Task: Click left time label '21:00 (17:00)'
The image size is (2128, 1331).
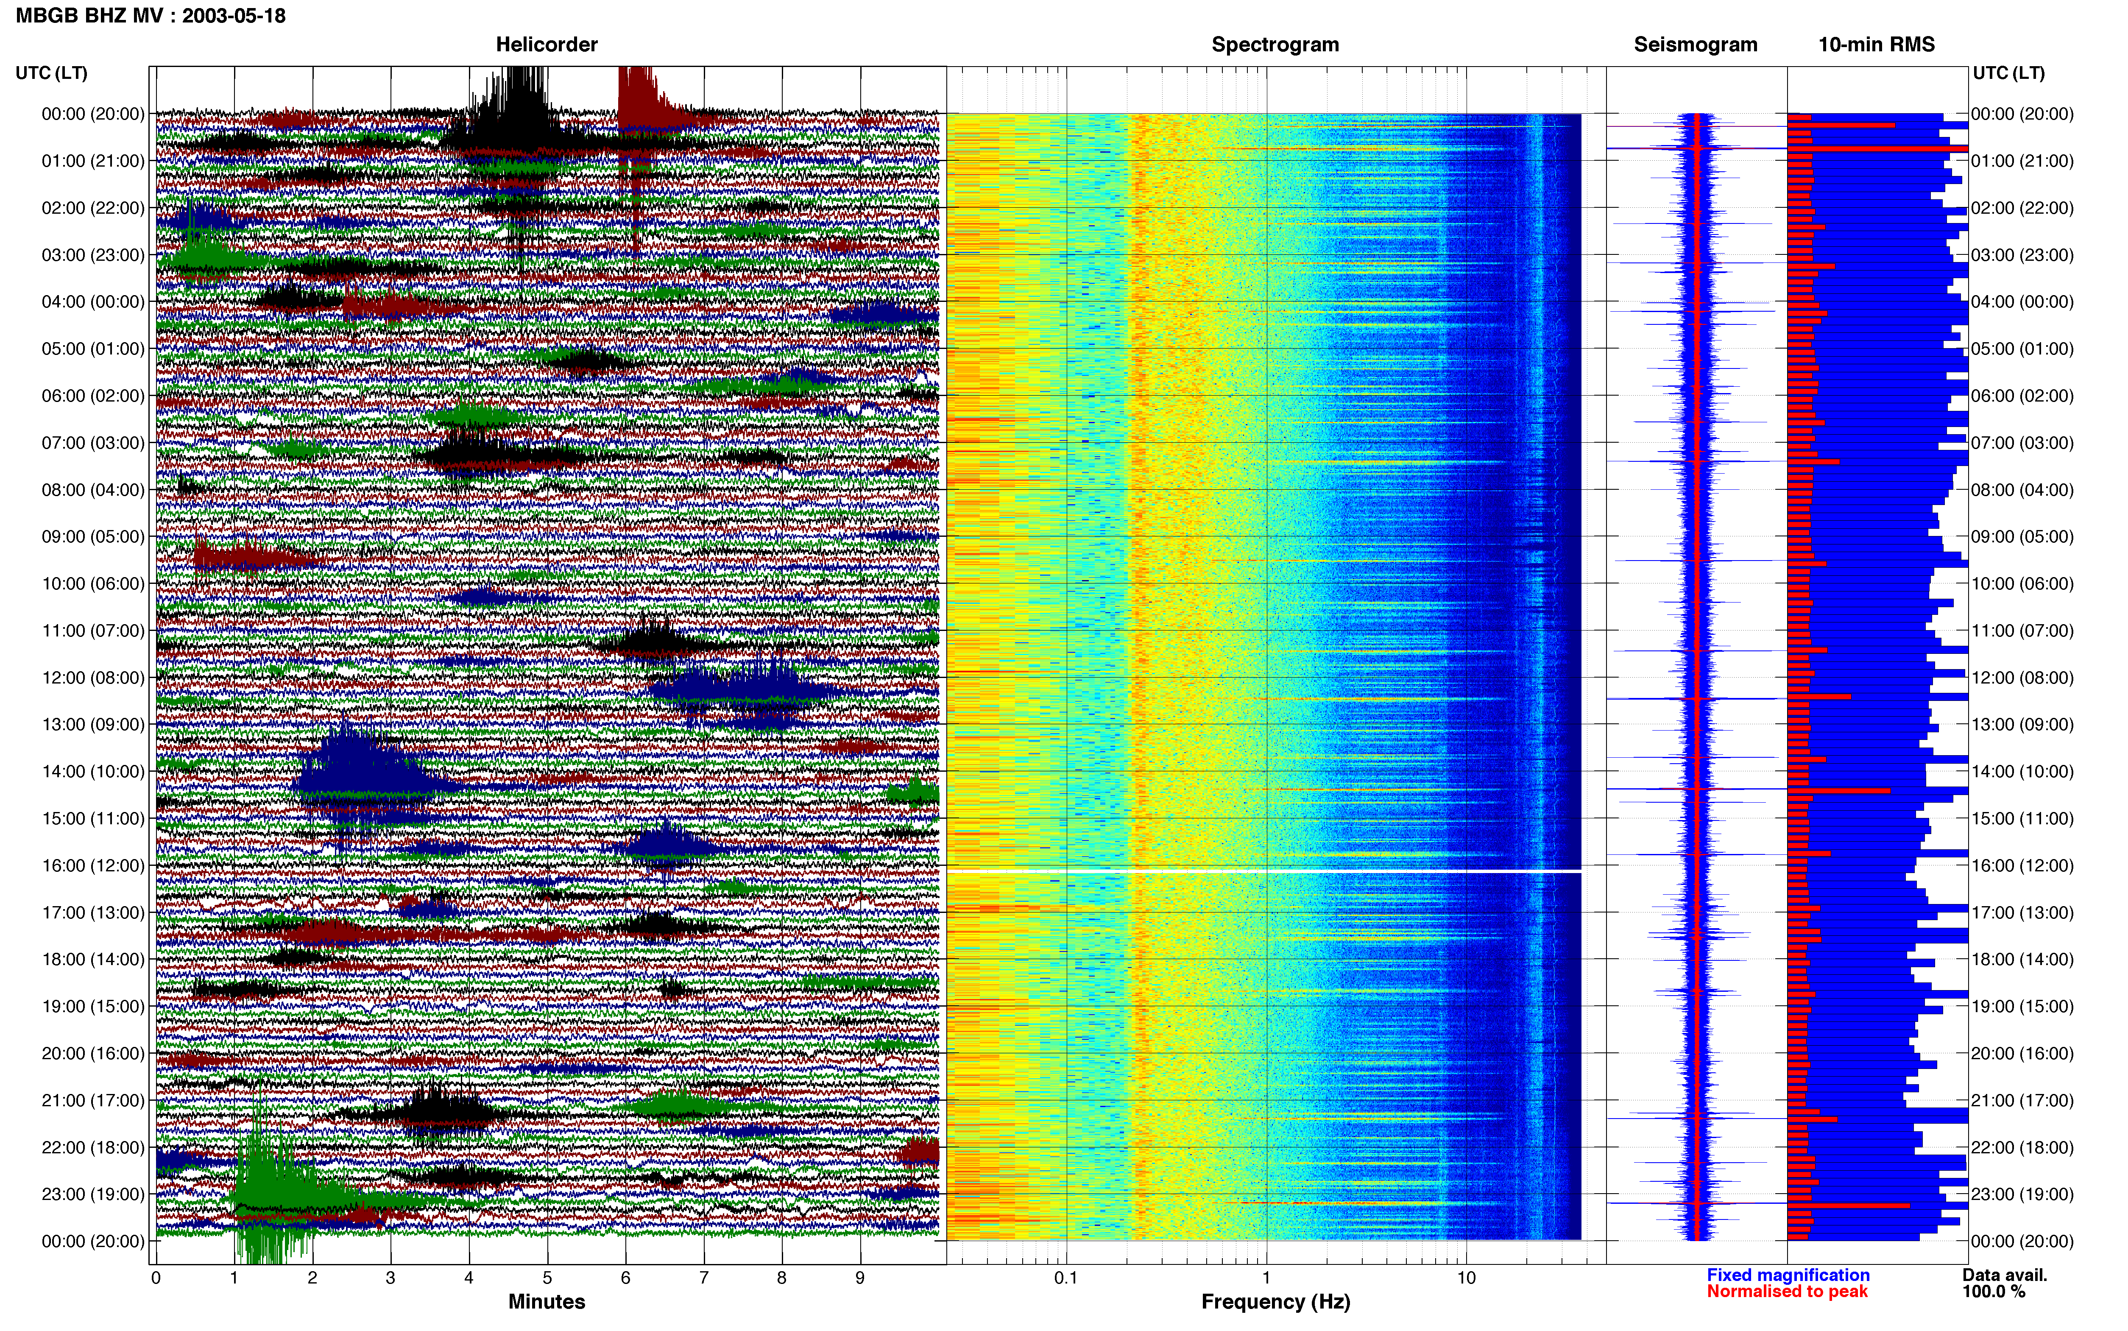Action: point(93,1100)
